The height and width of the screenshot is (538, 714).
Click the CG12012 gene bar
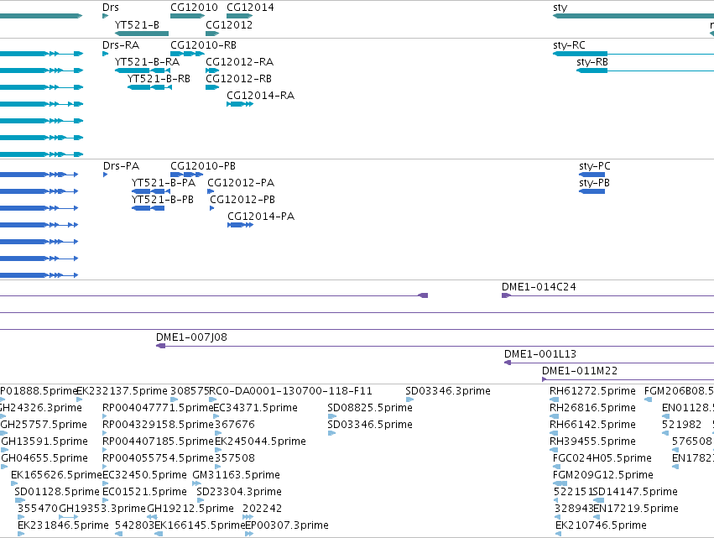(x=212, y=34)
